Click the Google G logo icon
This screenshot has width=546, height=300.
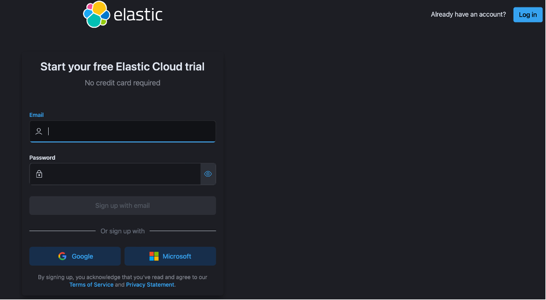[x=63, y=256]
